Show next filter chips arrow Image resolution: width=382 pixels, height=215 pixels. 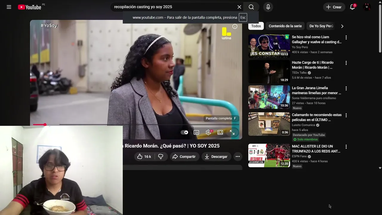coord(342,26)
